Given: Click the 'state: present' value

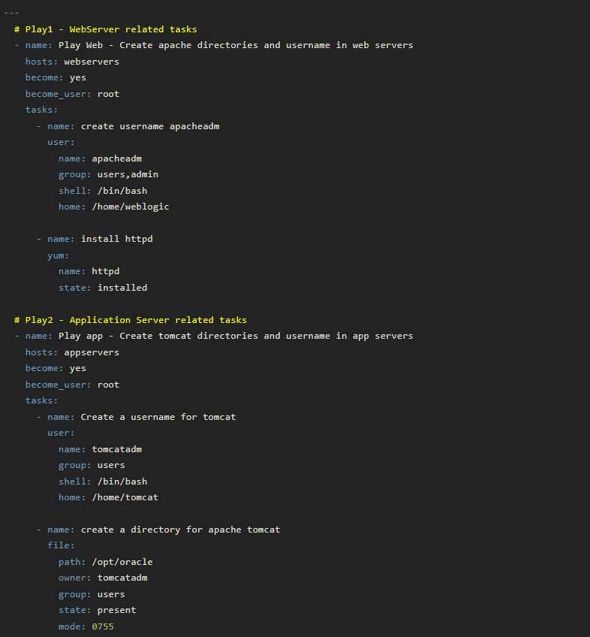Looking at the screenshot, I should 117,611.
